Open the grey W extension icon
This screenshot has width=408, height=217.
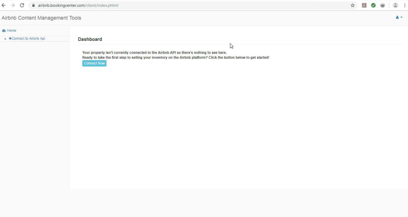pos(383,5)
